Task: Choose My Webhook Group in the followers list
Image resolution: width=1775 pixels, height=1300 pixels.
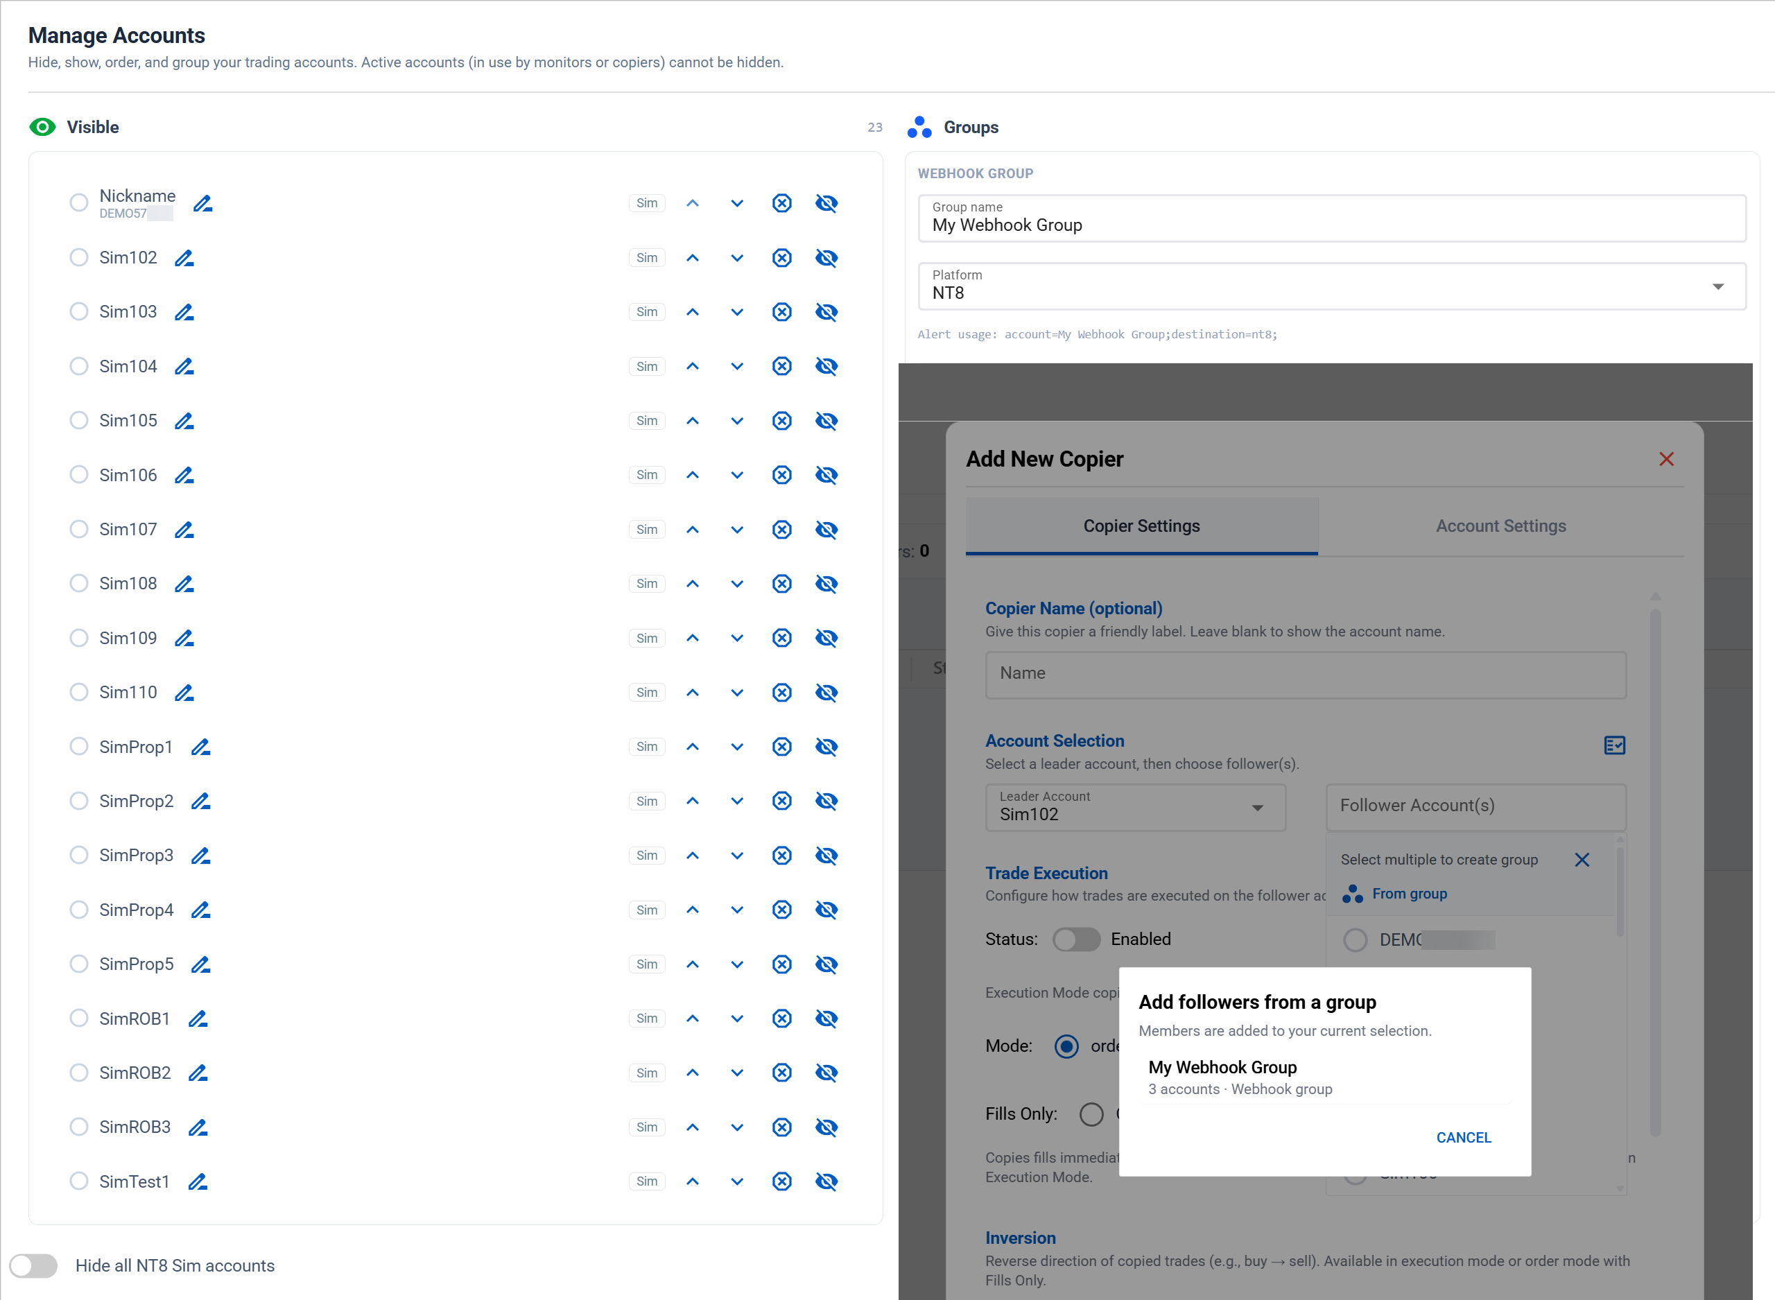Action: (x=1324, y=1077)
